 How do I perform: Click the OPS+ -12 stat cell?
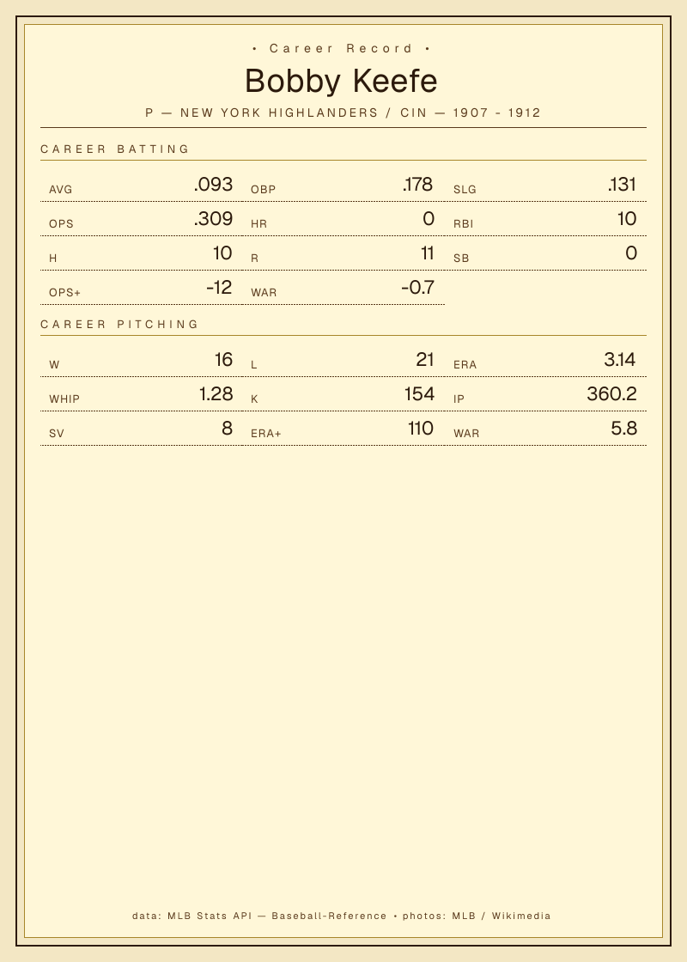141,288
